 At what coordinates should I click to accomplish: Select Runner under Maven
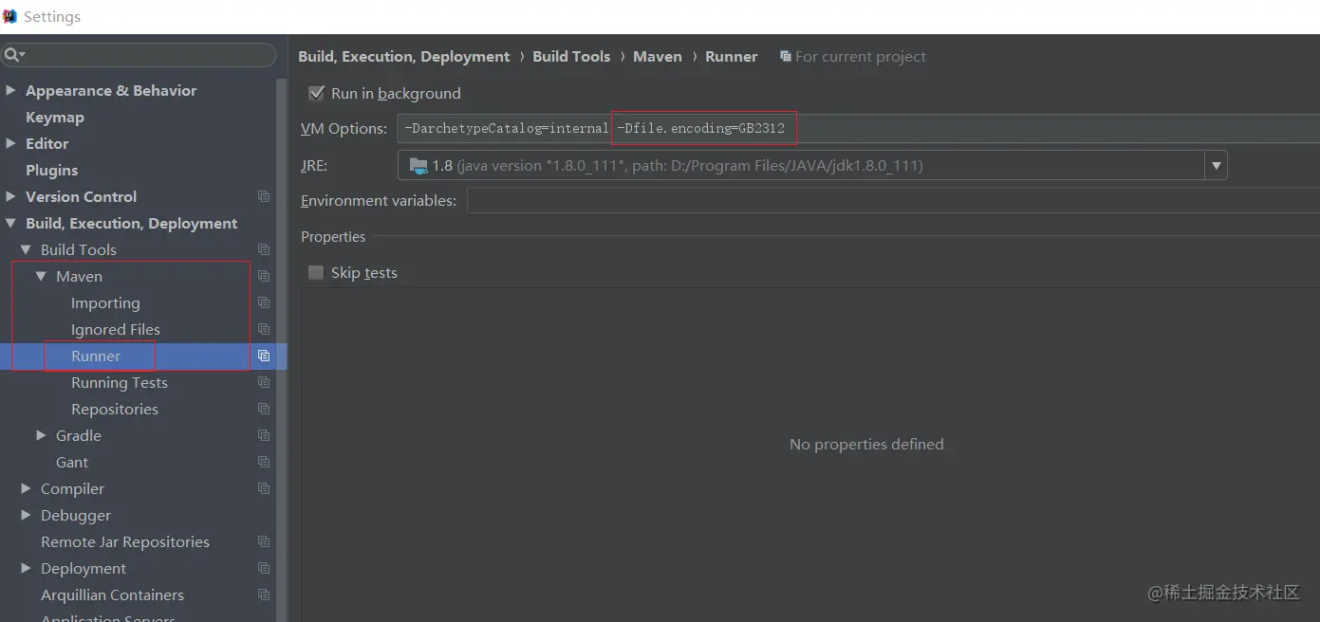96,357
